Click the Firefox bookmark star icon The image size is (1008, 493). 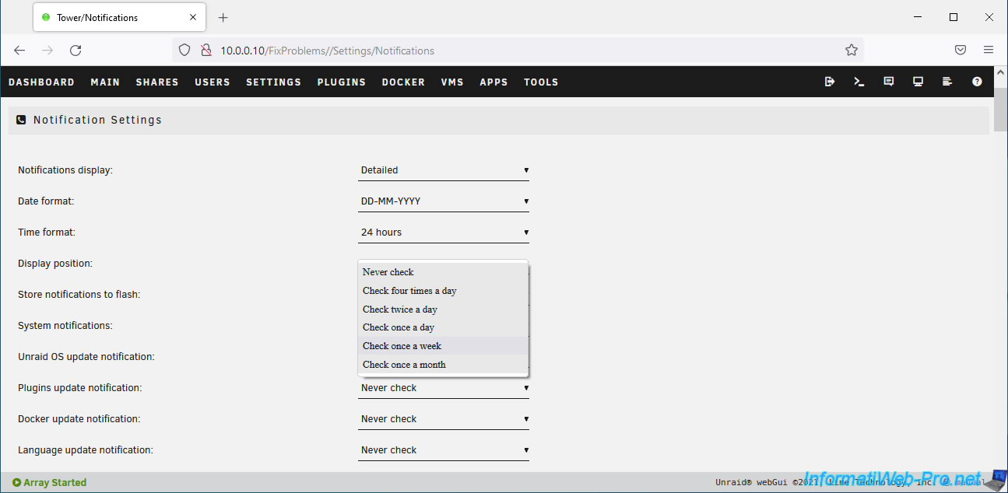pyautogui.click(x=851, y=51)
